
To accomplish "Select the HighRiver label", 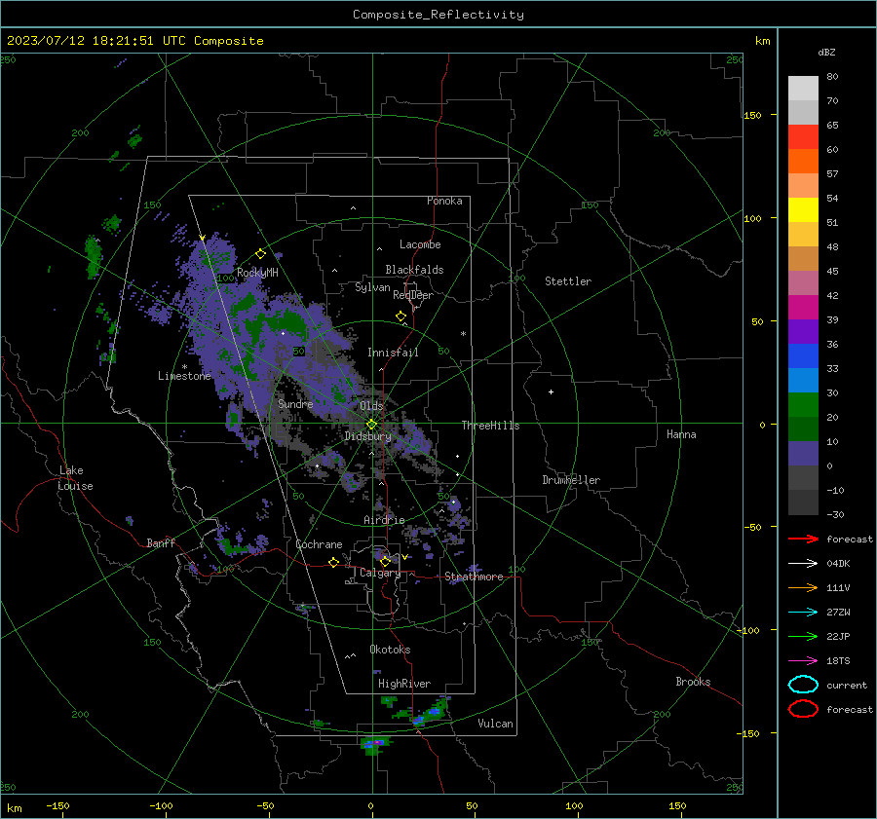I will point(404,684).
